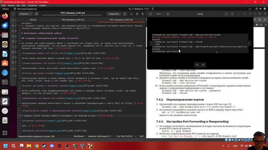Open OBS Studio from Windows taskbar
Screen dimensions: 268x150
coord(67,146)
